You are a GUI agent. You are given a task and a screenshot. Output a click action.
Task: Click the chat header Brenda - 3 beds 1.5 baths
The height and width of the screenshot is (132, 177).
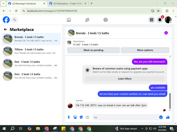[x=92, y=33]
